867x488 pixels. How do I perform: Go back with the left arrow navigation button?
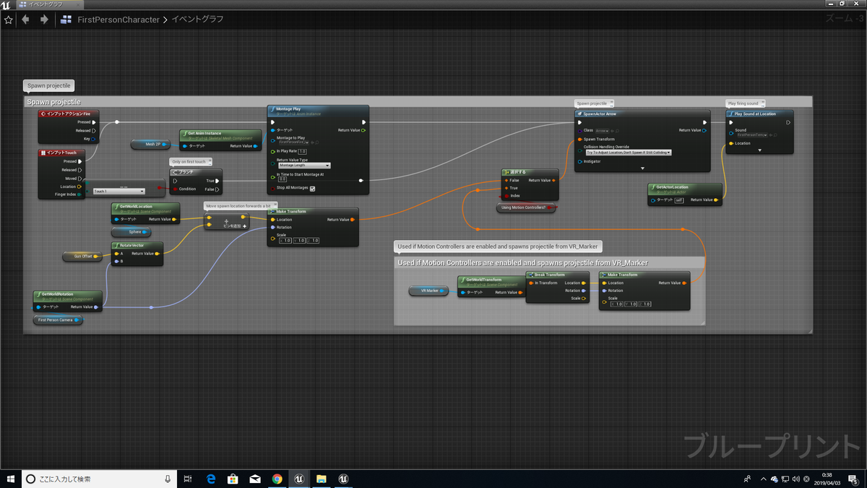(x=26, y=20)
